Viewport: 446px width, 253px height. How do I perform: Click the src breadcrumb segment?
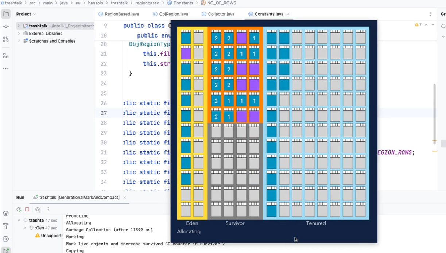pyautogui.click(x=32, y=3)
